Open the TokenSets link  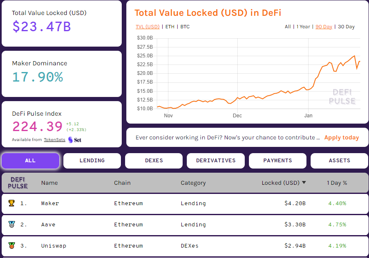[x=55, y=140]
